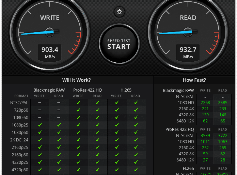Click Blackmagic RAW write dash for 720p60
Image resolution: width=237 pixels, height=175 pixels.
click(x=40, y=110)
